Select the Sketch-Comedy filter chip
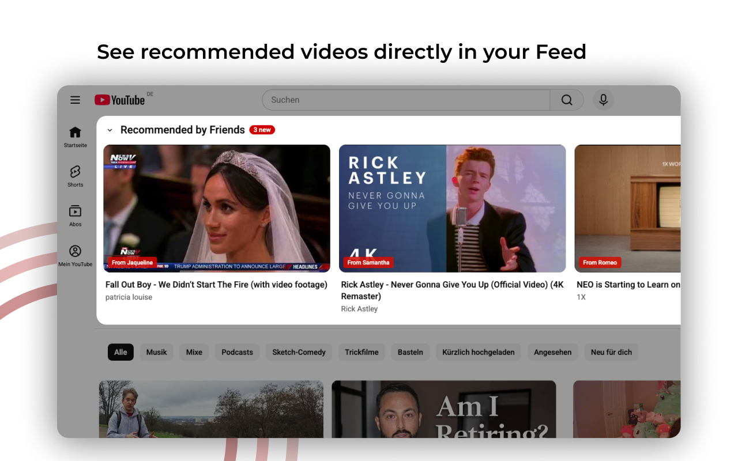 click(299, 352)
